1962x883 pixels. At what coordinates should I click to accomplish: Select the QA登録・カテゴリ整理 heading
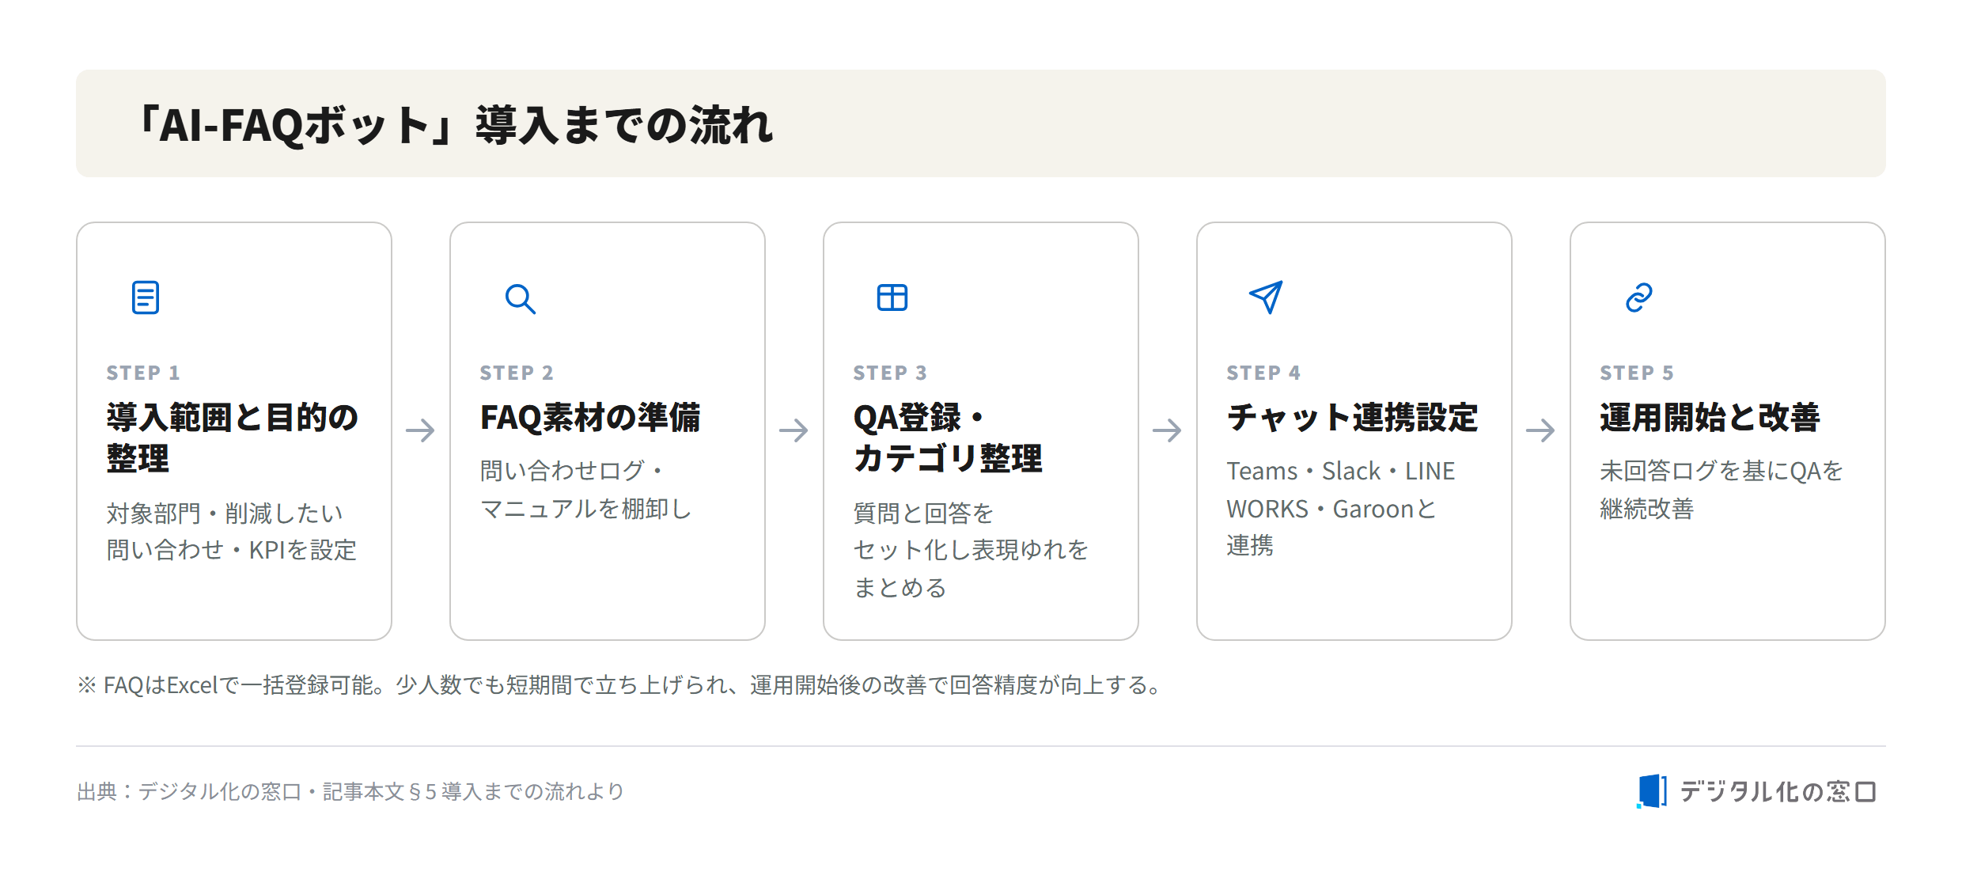pos(948,438)
